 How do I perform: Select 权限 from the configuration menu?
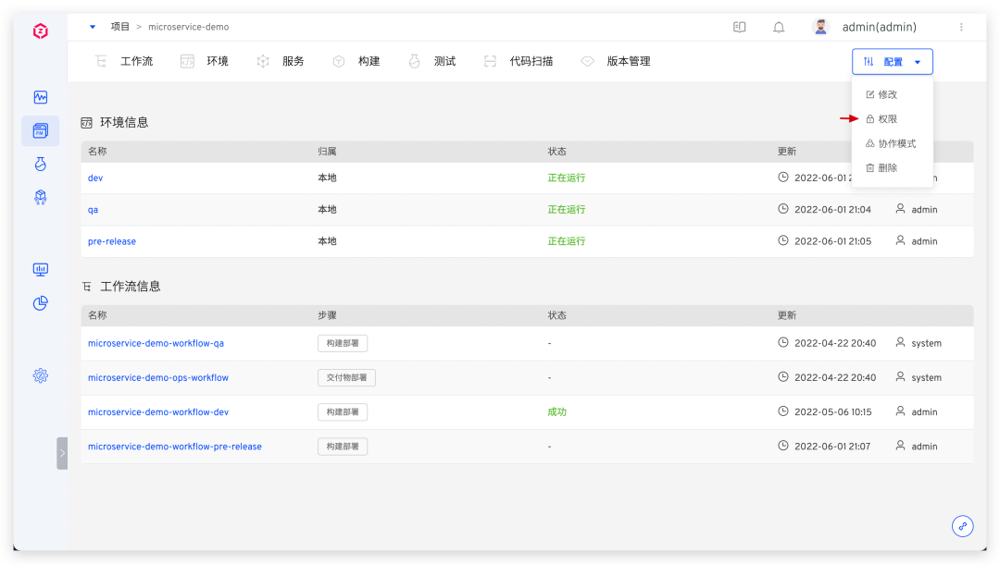tap(887, 119)
